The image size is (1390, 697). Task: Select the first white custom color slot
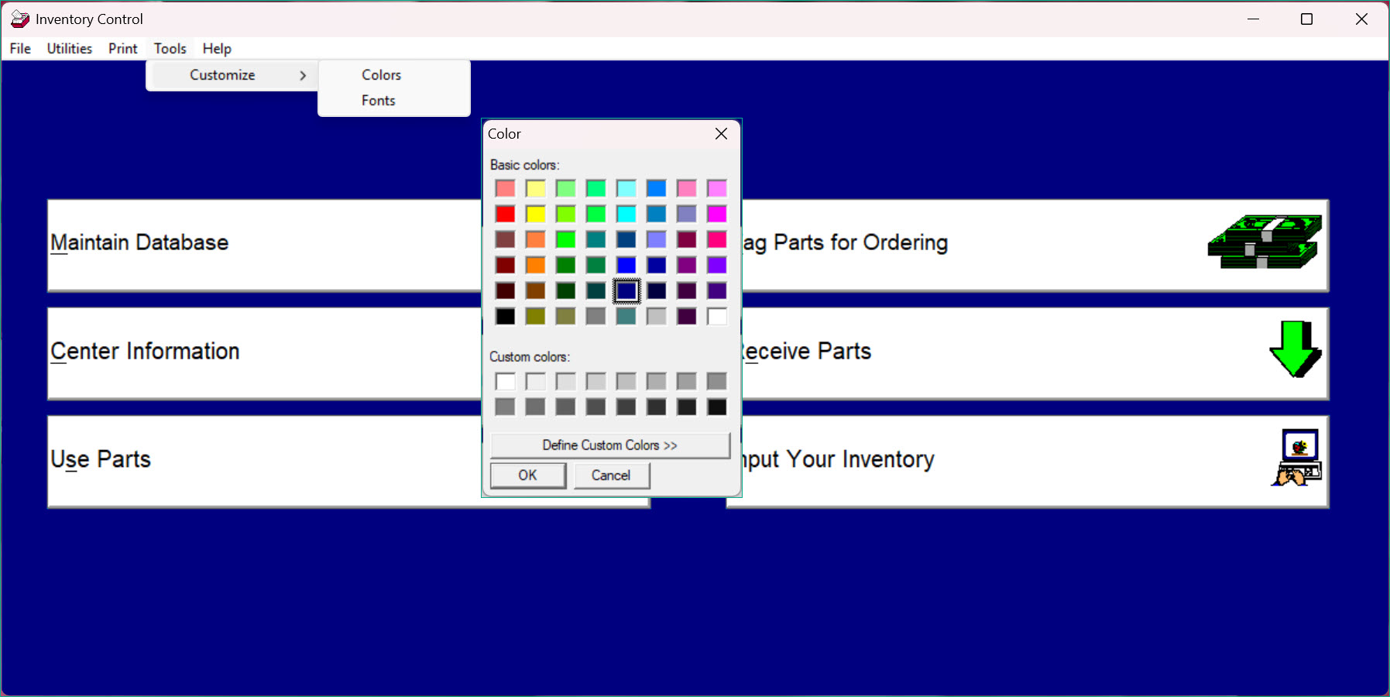pos(505,381)
